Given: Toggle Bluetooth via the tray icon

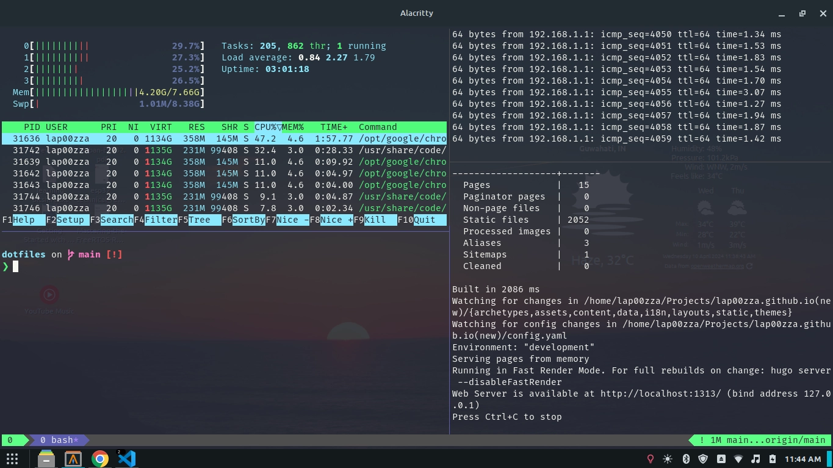Looking at the screenshot, I should pos(686,459).
